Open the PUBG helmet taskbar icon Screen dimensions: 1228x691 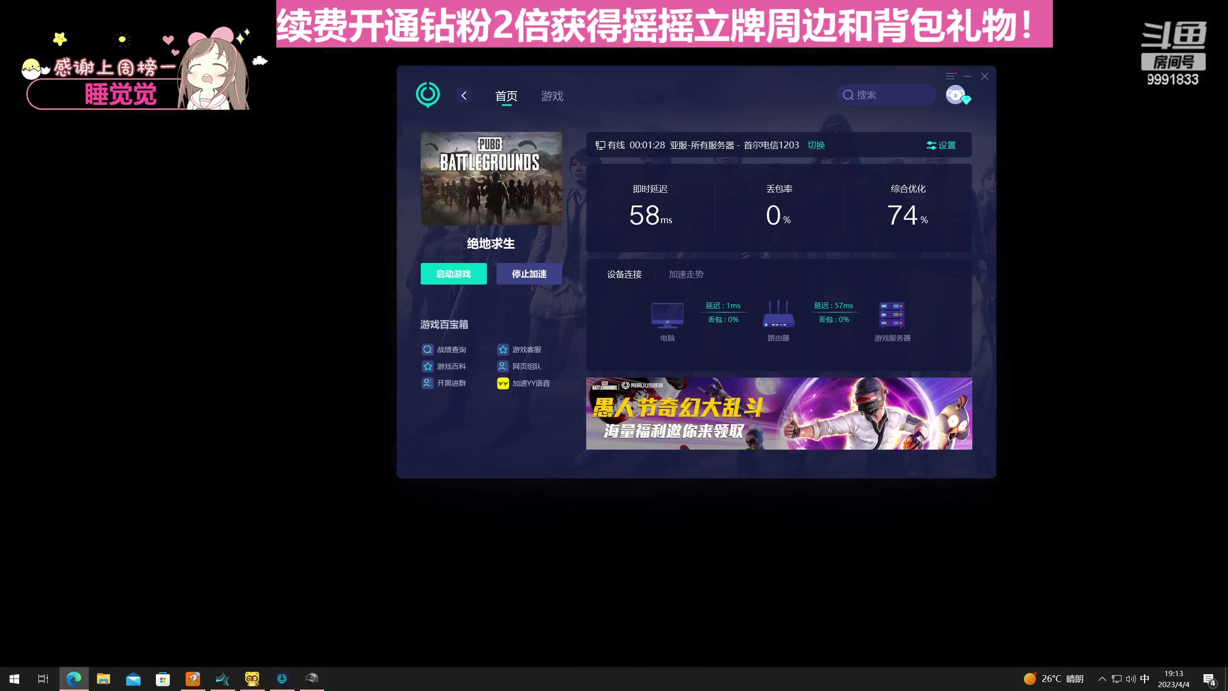coord(312,679)
